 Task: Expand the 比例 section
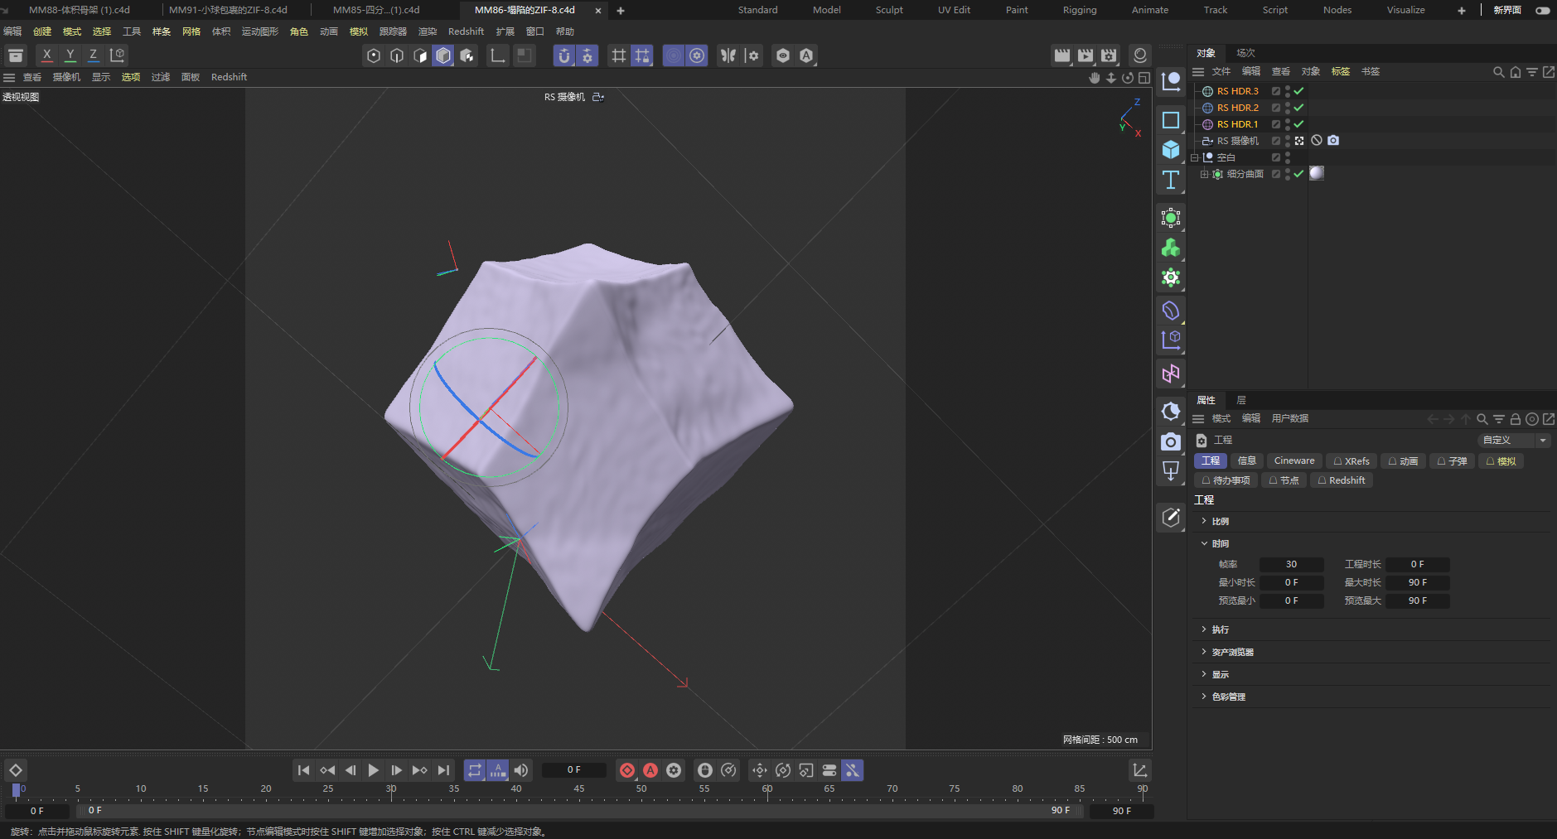[1204, 521]
